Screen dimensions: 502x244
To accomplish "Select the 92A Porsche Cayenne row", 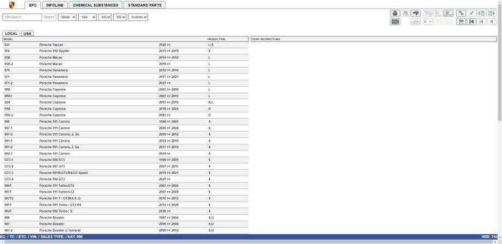I will pos(126,102).
